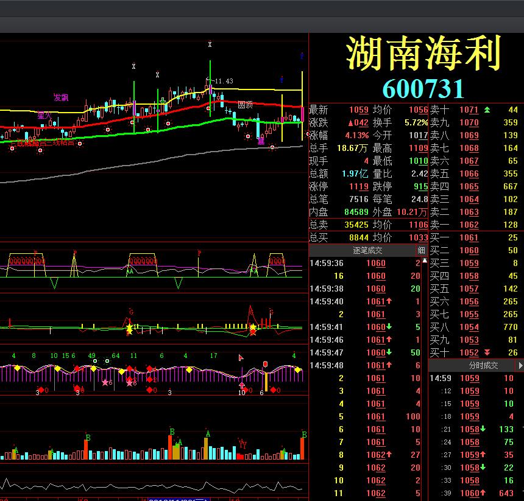Click the red up arrow on :39 row
The image size is (524, 501).
[483, 492]
